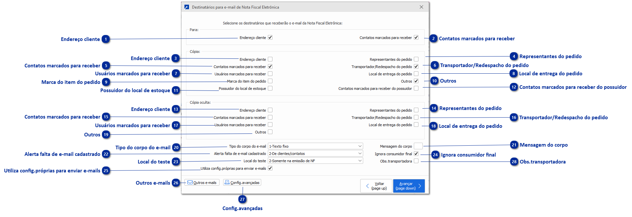Image resolution: width=632 pixels, height=217 pixels.
Task: Click numbered callout 1 for Endereço cliente
Action: pos(106,39)
